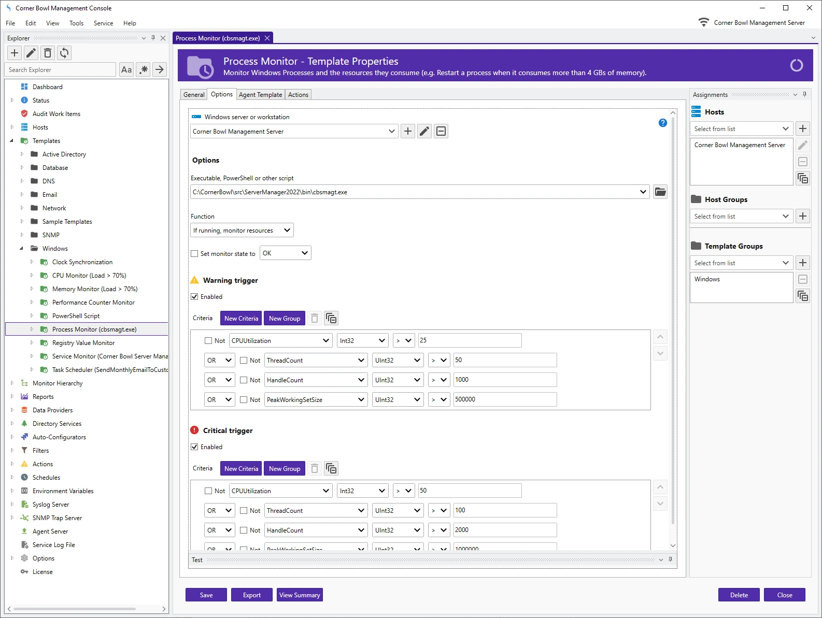
Task: Click the blue help question mark icon
Action: [662, 123]
